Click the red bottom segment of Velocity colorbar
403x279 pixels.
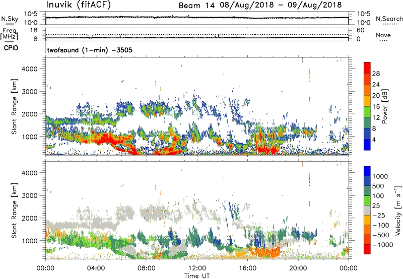[x=367, y=249]
